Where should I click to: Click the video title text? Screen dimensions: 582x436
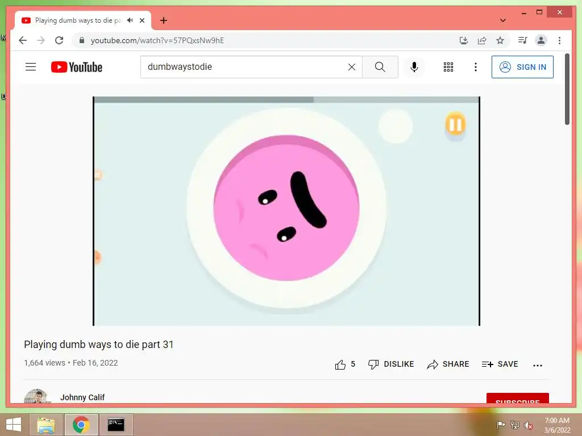pyautogui.click(x=99, y=345)
